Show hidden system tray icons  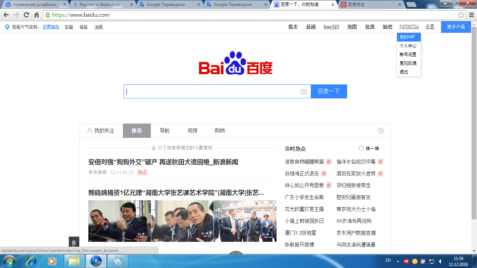(x=398, y=261)
